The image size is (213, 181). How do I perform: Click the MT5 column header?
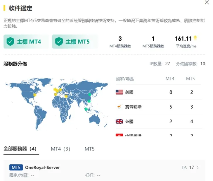(x=190, y=78)
